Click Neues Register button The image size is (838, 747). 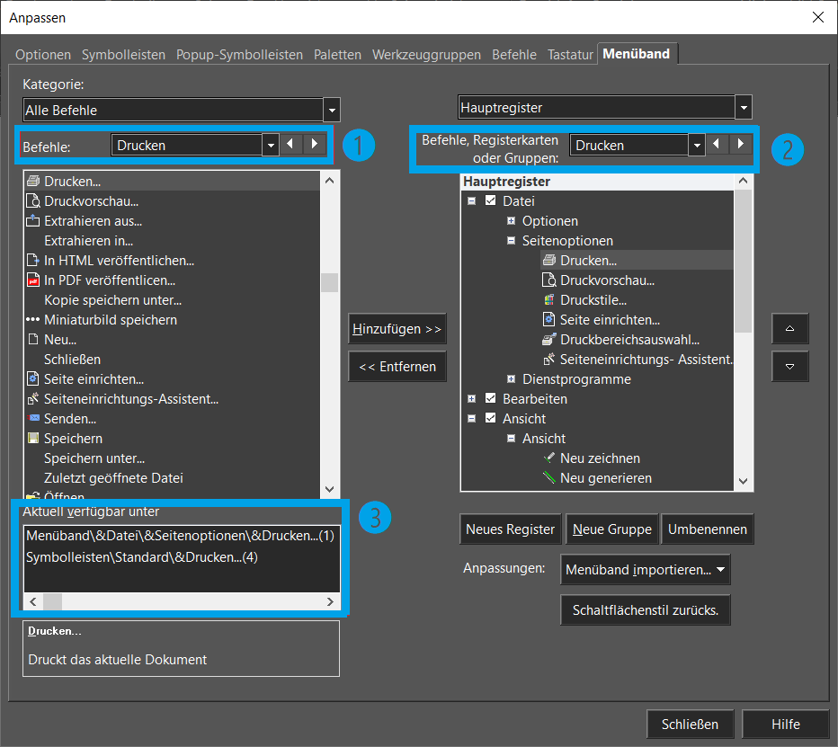click(x=510, y=529)
